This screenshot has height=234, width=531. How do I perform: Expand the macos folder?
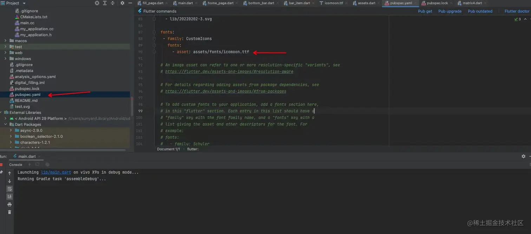click(x=5, y=41)
